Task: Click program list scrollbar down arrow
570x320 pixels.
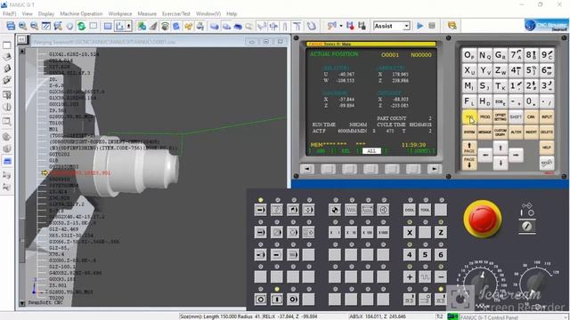Action: [x=22, y=303]
